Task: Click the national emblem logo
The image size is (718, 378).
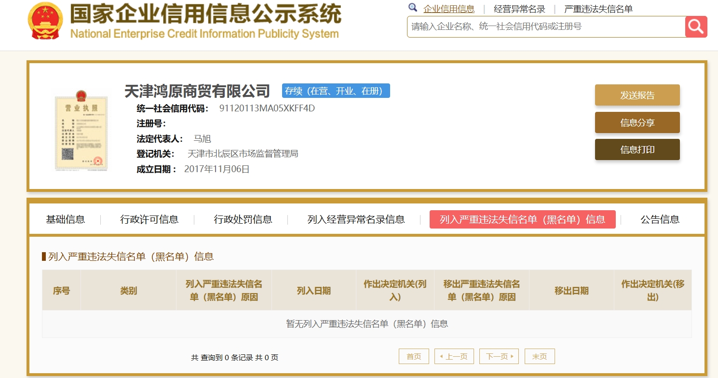Action: pyautogui.click(x=45, y=21)
